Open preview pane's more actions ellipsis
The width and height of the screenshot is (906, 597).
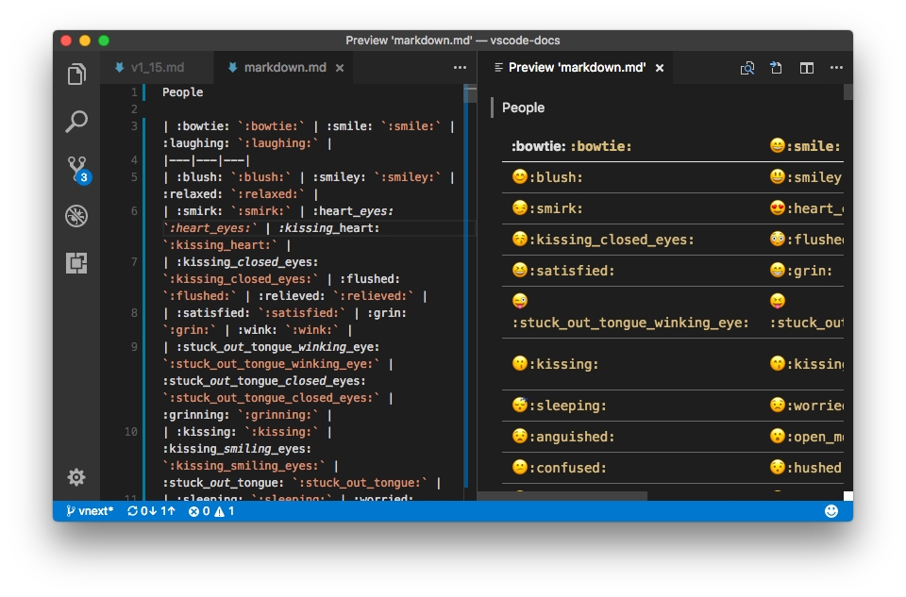click(x=836, y=68)
